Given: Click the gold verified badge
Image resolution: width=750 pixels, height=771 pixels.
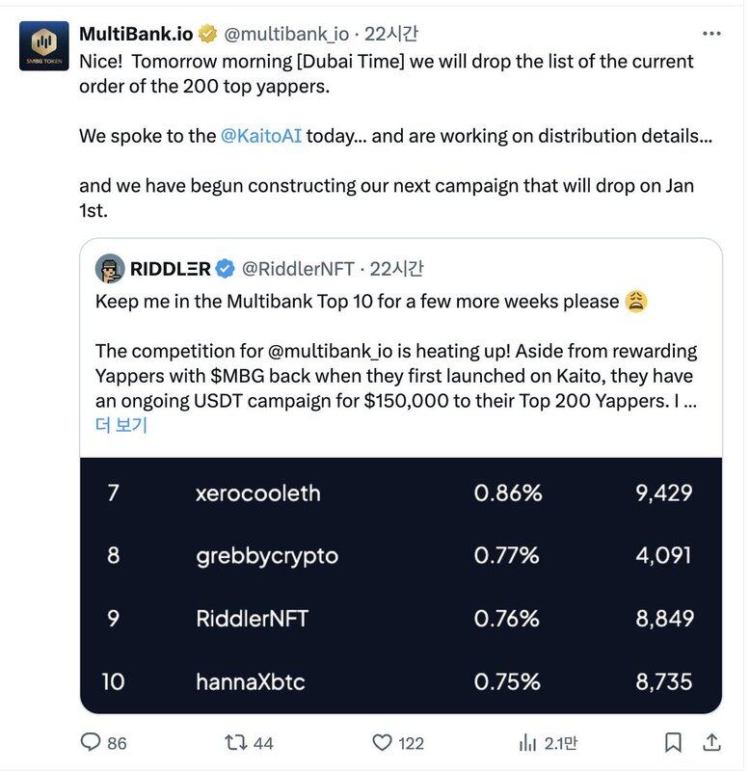Looking at the screenshot, I should pos(207,35).
